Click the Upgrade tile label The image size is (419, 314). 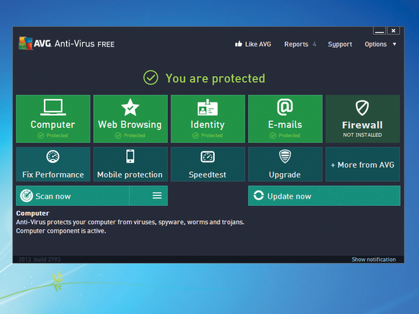(285, 175)
